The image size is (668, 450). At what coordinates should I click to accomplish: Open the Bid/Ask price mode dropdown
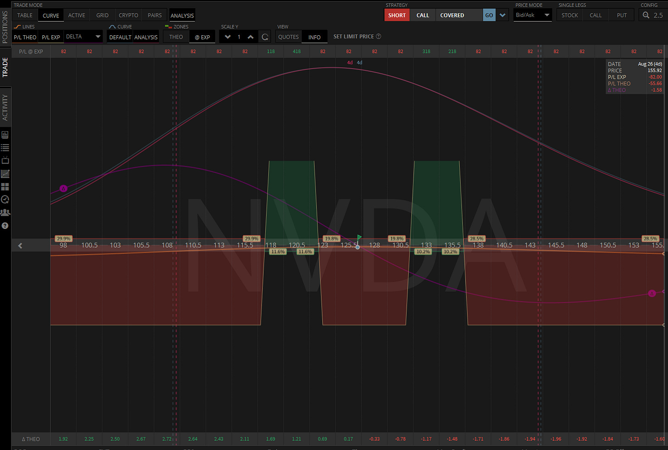click(533, 15)
